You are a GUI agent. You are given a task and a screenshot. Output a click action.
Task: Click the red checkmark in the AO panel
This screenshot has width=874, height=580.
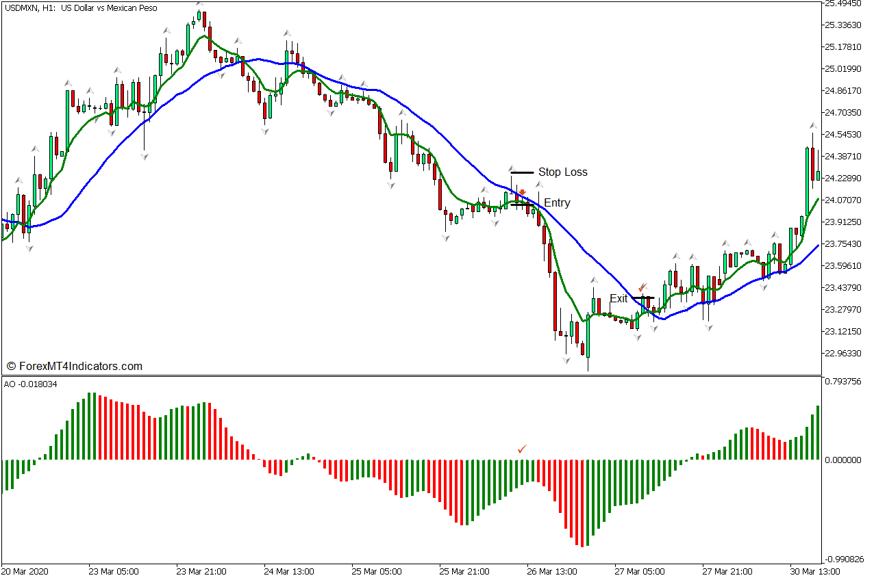(523, 449)
